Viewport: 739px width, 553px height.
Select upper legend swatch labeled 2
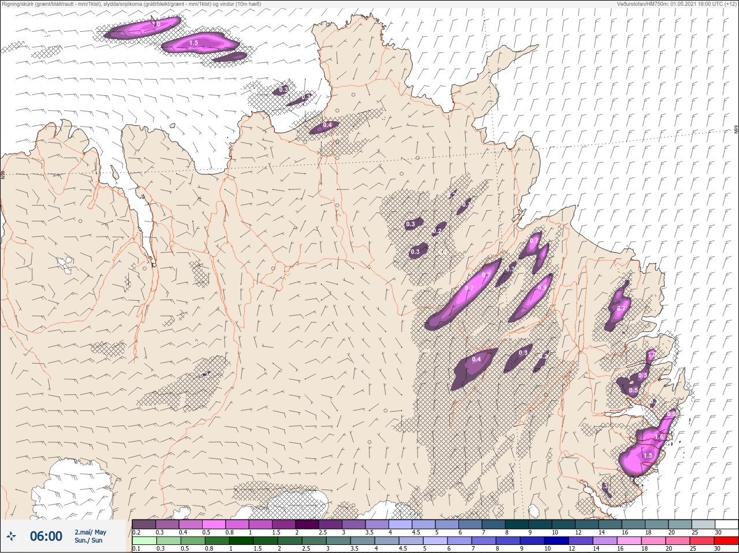pos(307,524)
